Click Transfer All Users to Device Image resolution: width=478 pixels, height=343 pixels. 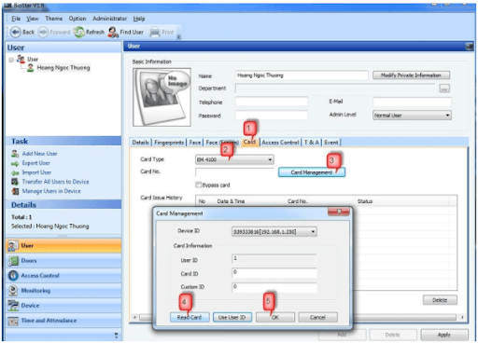coord(55,182)
